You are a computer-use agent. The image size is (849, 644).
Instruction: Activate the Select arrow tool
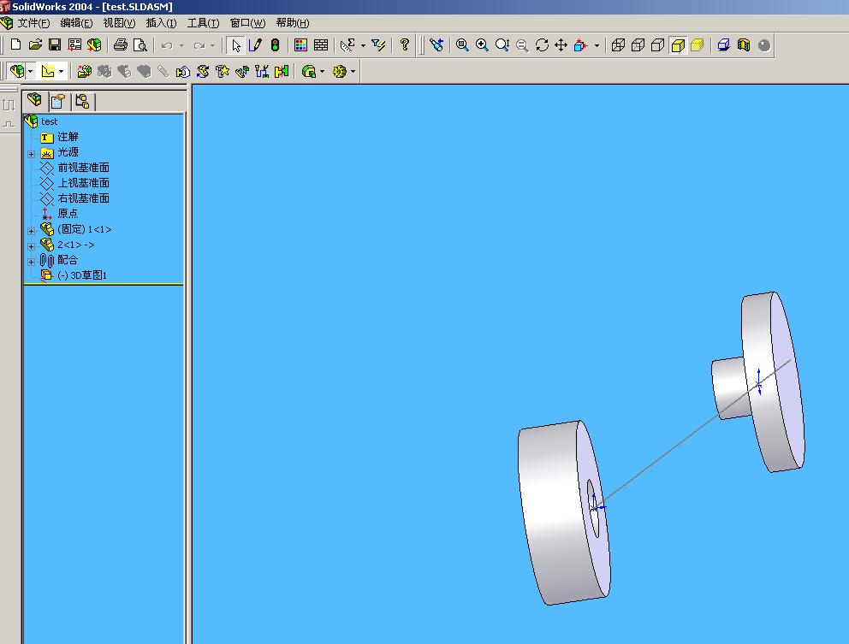[x=235, y=45]
